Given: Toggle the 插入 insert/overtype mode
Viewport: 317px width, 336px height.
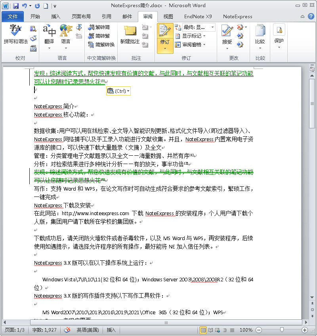Looking at the screenshot, I should [111, 330].
